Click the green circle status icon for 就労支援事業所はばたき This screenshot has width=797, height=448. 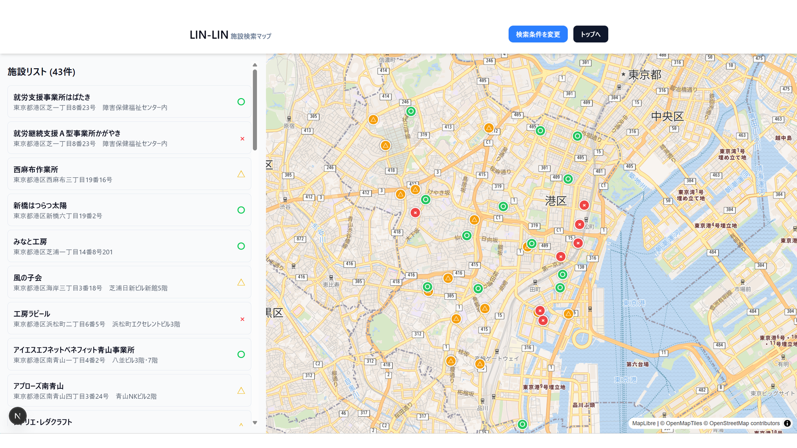pos(241,102)
